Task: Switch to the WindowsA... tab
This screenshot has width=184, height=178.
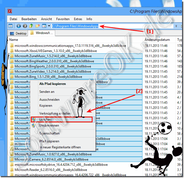Action: (x=42, y=33)
